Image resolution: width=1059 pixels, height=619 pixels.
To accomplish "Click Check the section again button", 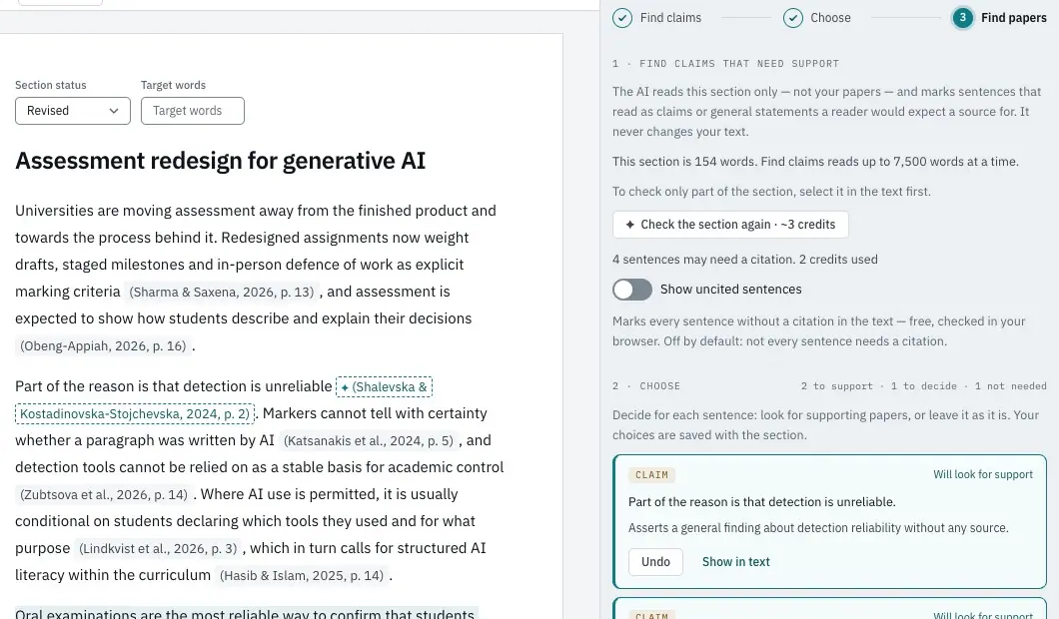I will click(x=730, y=225).
